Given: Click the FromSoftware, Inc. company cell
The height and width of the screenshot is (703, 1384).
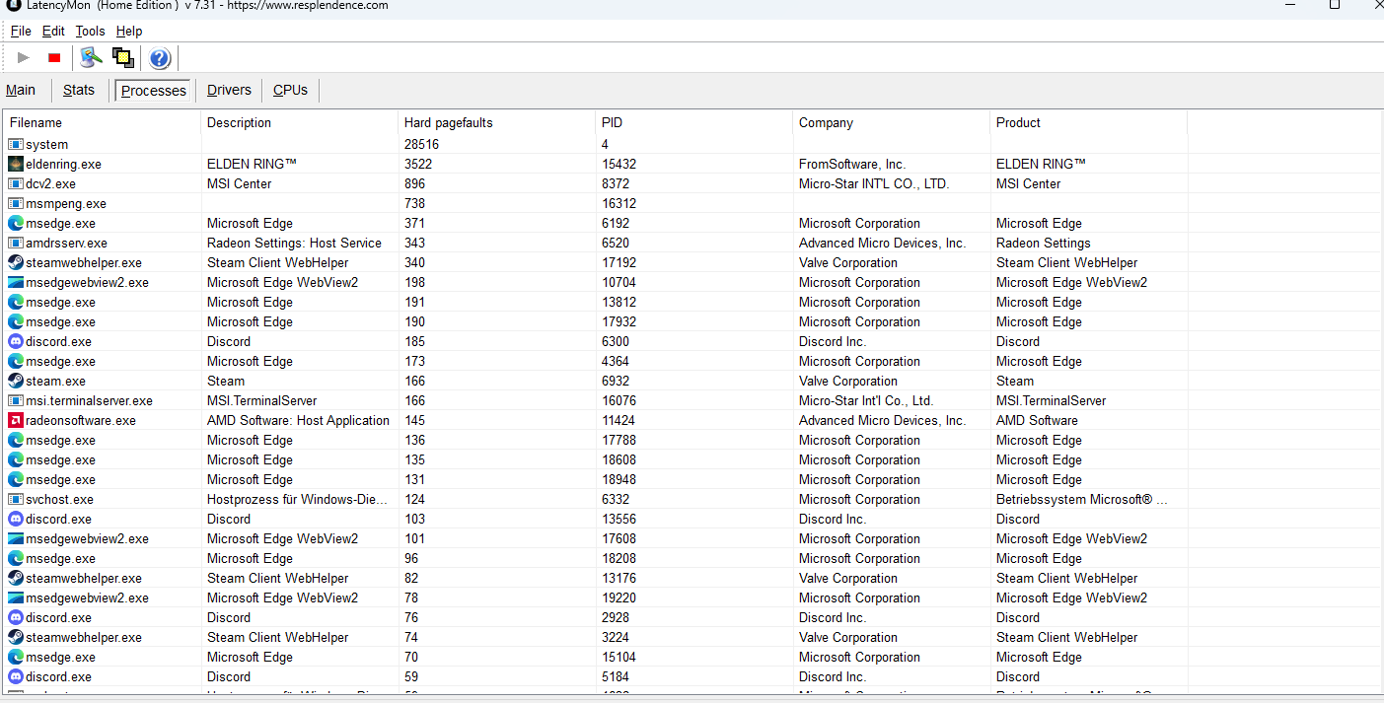Looking at the screenshot, I should (852, 164).
